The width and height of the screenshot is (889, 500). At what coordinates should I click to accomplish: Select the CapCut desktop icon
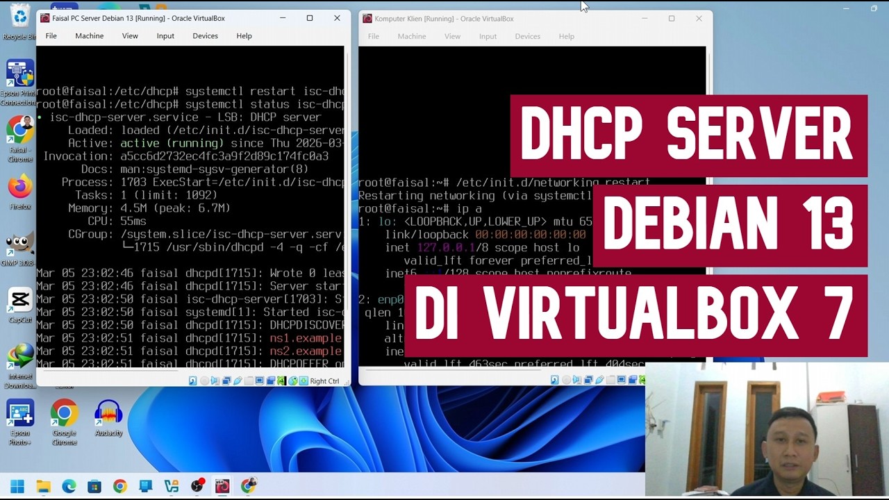coord(20,306)
